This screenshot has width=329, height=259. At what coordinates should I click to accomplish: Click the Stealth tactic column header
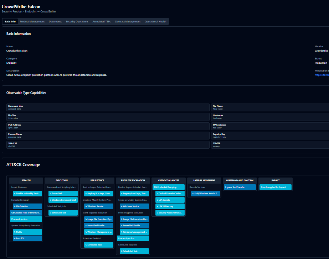26,180
